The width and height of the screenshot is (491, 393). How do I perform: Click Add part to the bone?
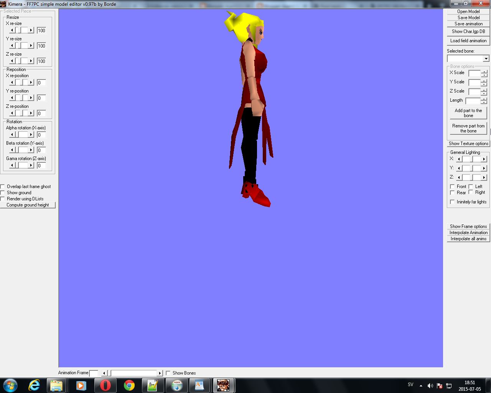click(468, 113)
